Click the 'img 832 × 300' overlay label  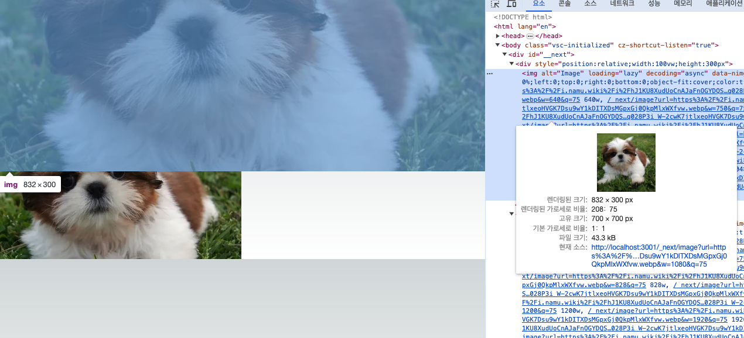coord(30,185)
